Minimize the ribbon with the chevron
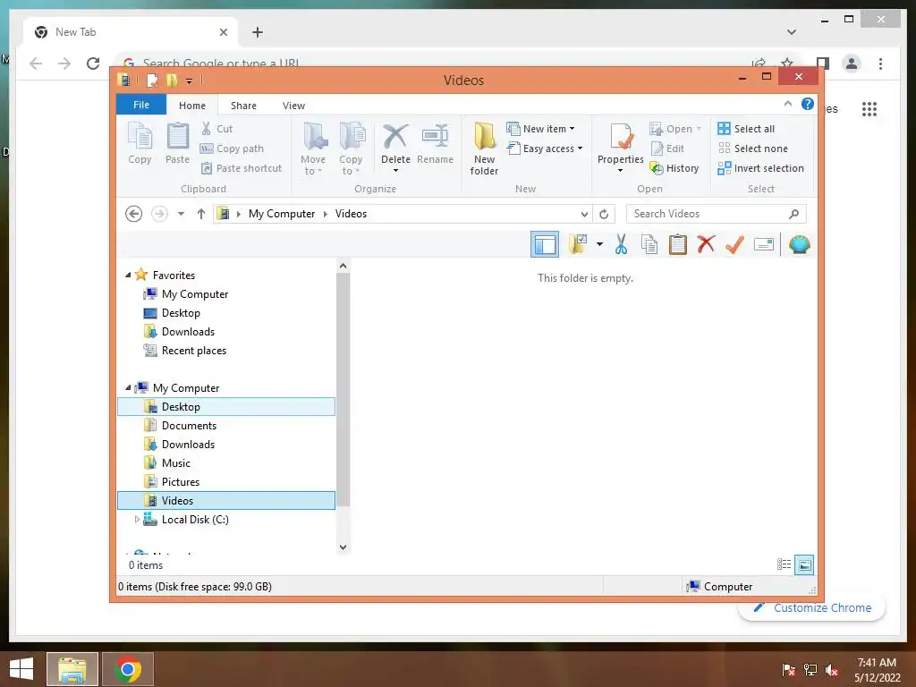The width and height of the screenshot is (916, 687). pyautogui.click(x=788, y=104)
